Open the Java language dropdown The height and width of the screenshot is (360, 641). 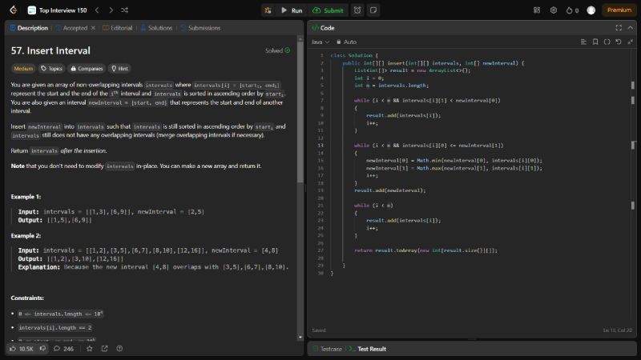(320, 42)
